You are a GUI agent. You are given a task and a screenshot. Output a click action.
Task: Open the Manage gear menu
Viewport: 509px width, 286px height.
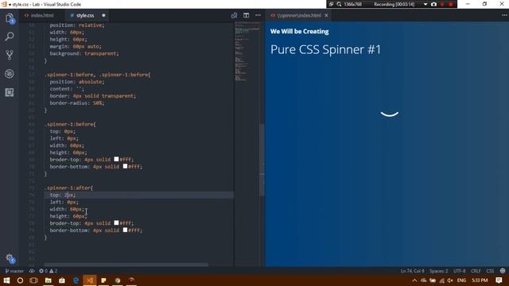pyautogui.click(x=10, y=258)
